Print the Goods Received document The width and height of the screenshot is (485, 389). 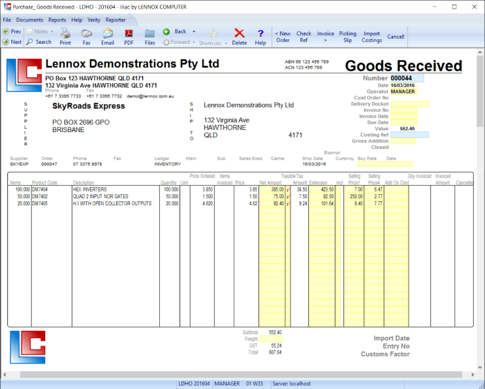(x=65, y=37)
